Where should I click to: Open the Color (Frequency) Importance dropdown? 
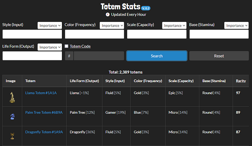pyautogui.click(x=112, y=26)
